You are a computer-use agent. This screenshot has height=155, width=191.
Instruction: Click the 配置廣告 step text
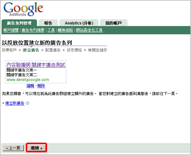[53, 50]
